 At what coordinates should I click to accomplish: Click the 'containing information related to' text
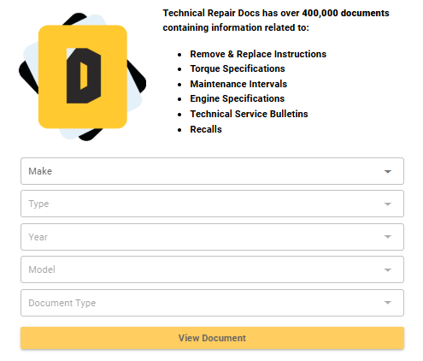(236, 27)
